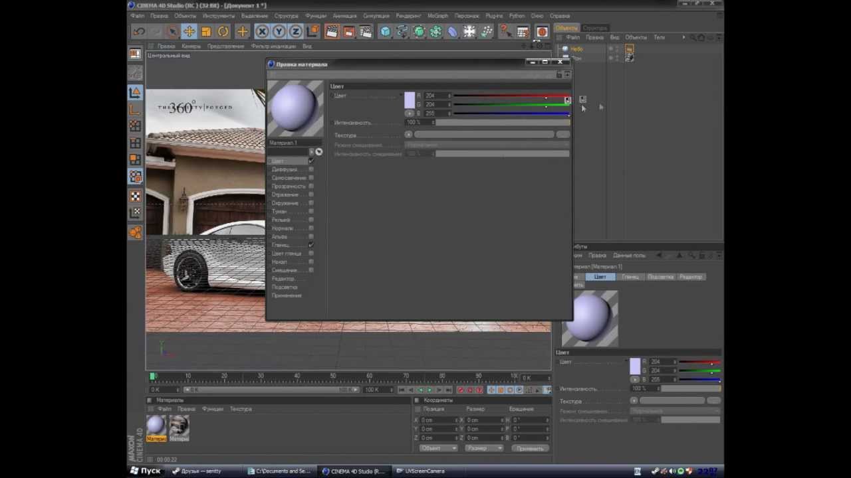Open the MoGraph menu
Screen dimensions: 851x478
(437, 16)
